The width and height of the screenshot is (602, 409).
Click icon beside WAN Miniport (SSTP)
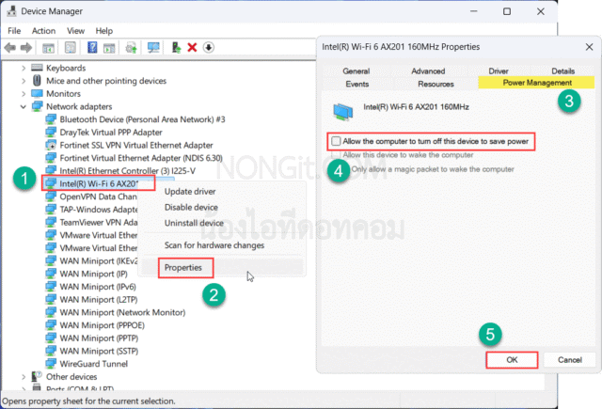click(51, 351)
